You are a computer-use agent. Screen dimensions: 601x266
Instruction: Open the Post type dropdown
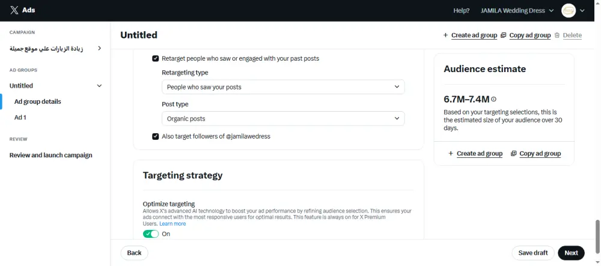(283, 119)
